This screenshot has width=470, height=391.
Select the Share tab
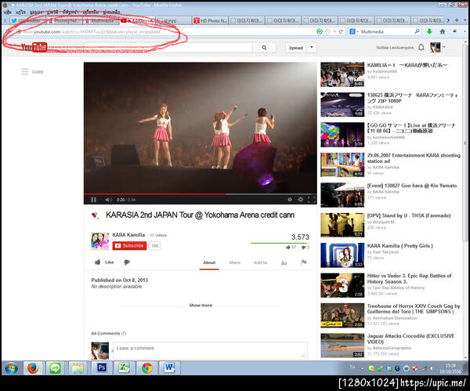[235, 262]
